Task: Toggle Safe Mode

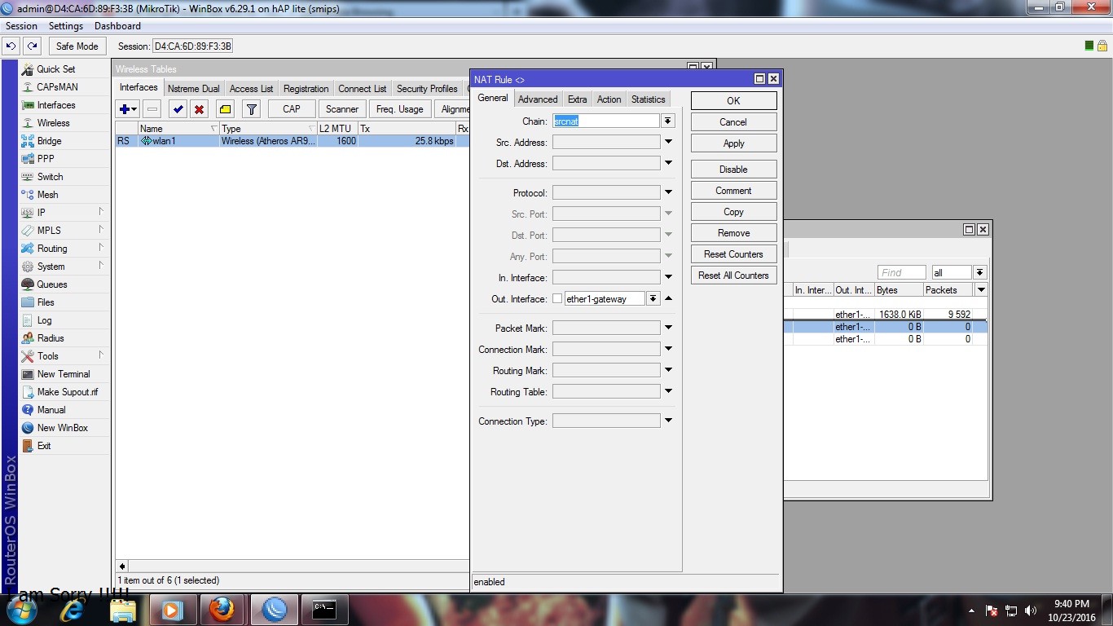Action: point(77,46)
